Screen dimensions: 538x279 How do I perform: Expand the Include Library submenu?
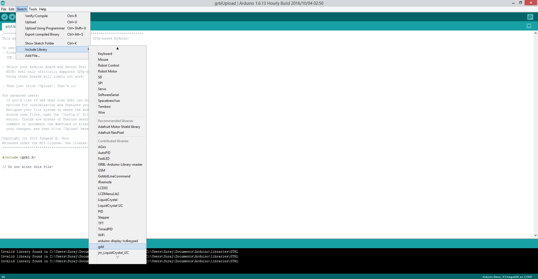pyautogui.click(x=53, y=50)
